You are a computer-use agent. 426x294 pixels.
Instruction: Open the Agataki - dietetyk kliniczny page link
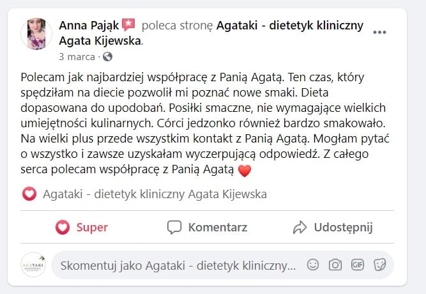[x=290, y=26]
